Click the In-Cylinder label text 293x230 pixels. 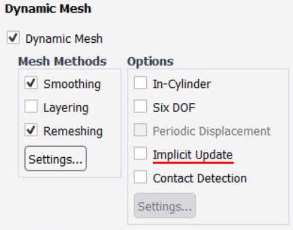[x=182, y=84]
